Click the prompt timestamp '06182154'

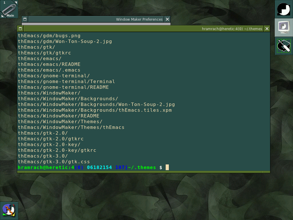(x=99, y=167)
